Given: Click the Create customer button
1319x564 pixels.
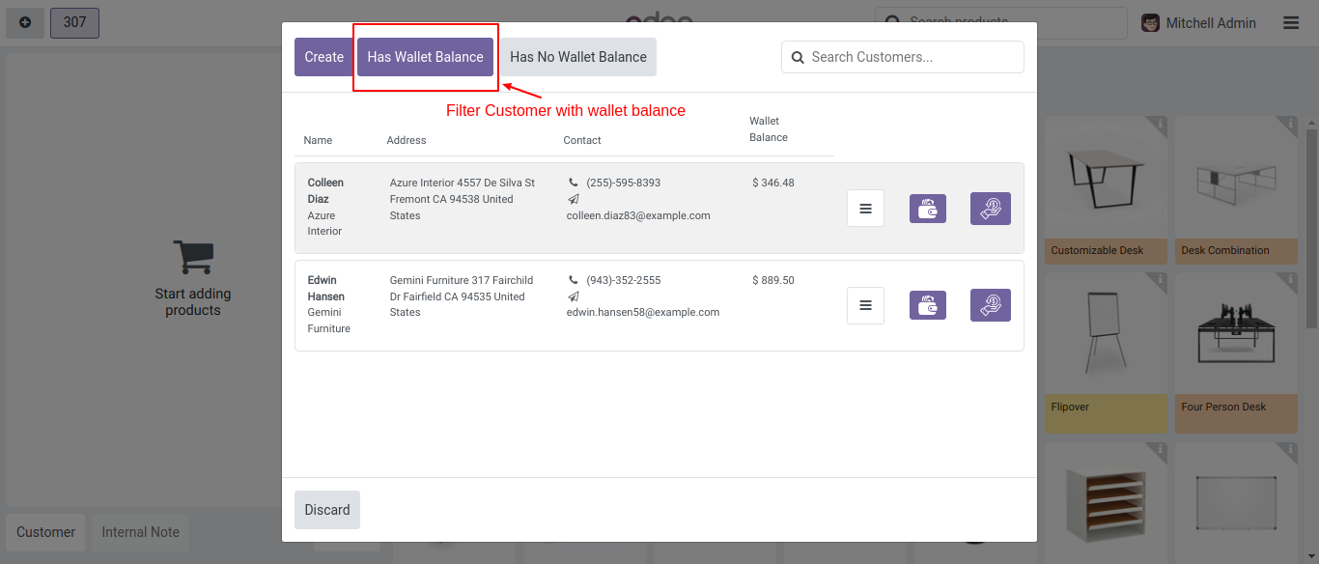Looking at the screenshot, I should [x=323, y=57].
